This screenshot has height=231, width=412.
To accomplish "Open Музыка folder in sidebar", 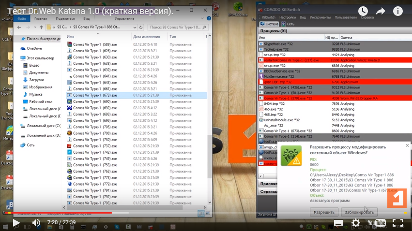I will (x=33, y=94).
